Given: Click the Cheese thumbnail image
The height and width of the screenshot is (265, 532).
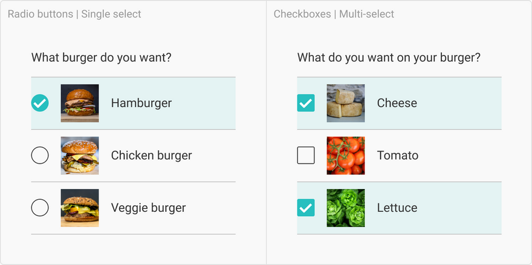Looking at the screenshot, I should (346, 103).
